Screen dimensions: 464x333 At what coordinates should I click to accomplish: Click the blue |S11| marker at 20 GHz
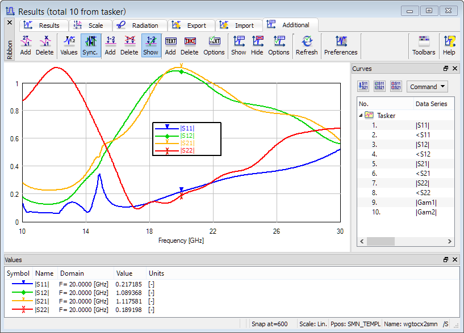click(x=181, y=189)
